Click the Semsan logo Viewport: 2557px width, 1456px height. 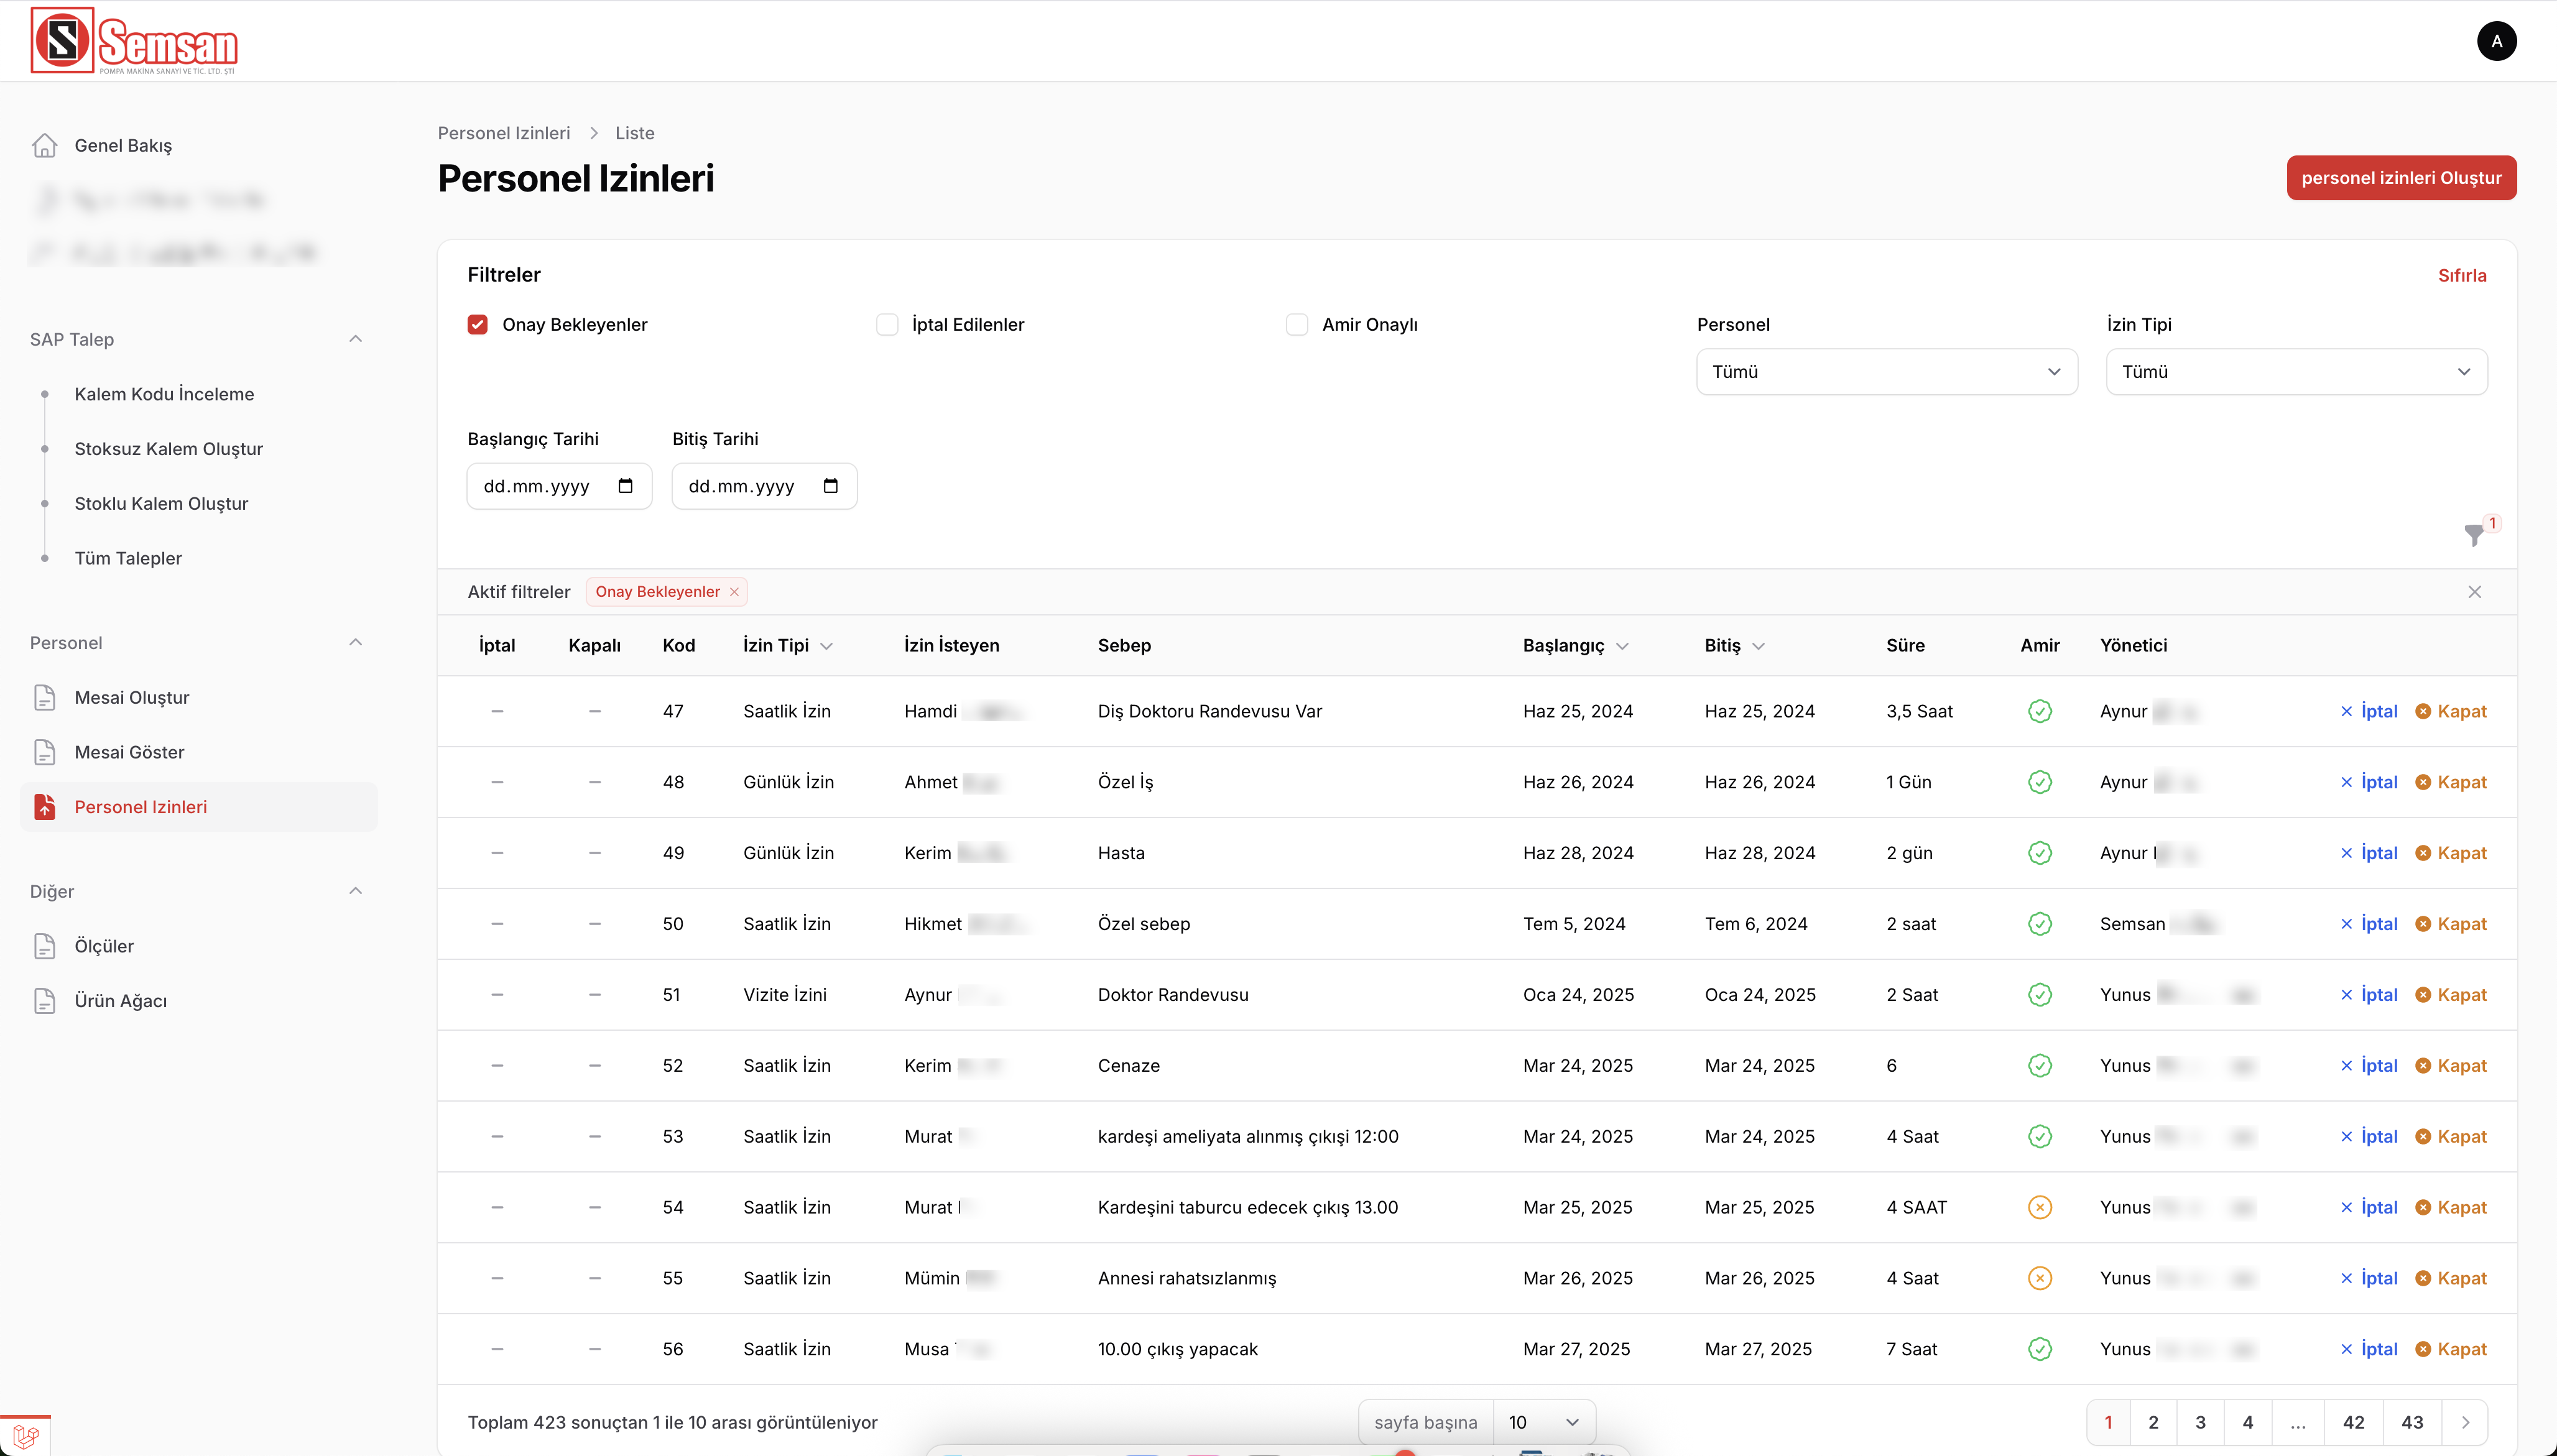tap(134, 40)
